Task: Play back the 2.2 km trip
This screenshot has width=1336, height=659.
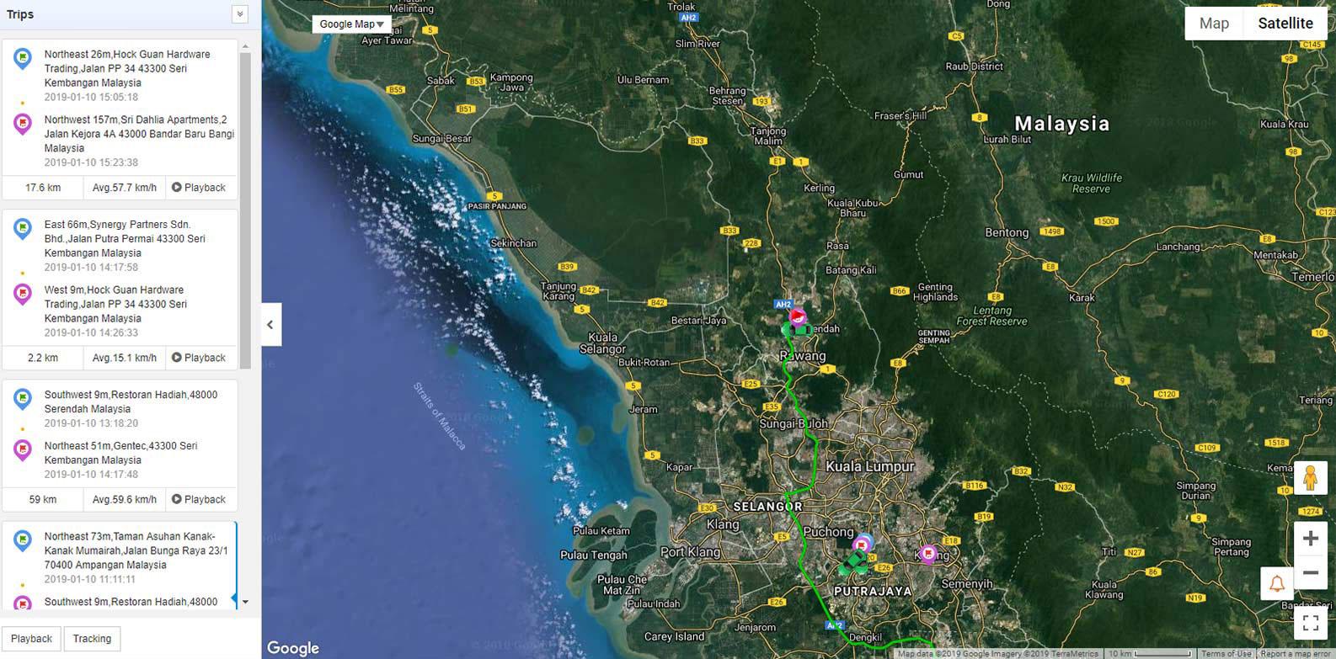Action: [x=199, y=358]
